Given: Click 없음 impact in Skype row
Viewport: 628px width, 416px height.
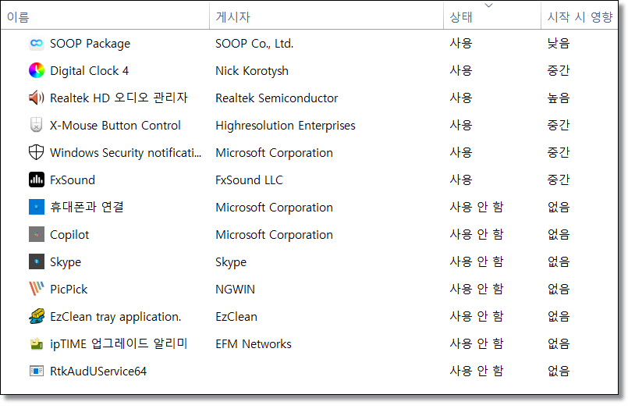Looking at the screenshot, I should (559, 261).
